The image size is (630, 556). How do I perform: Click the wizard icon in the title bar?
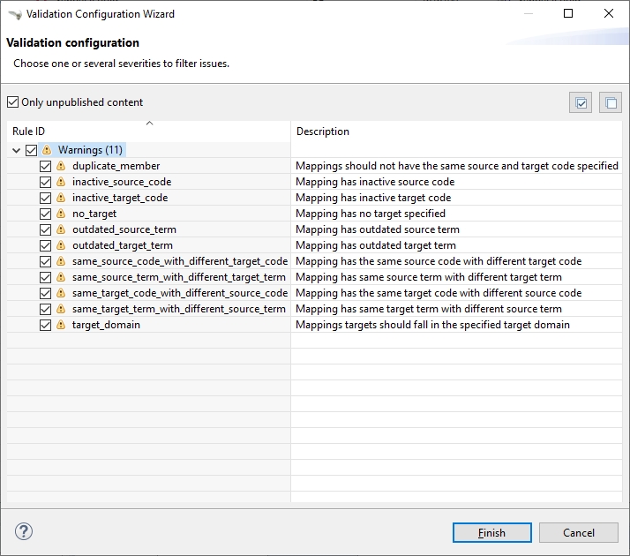point(14,14)
